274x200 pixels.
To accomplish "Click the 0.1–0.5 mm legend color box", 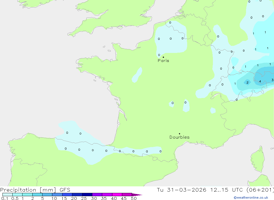I will tap(7, 195).
